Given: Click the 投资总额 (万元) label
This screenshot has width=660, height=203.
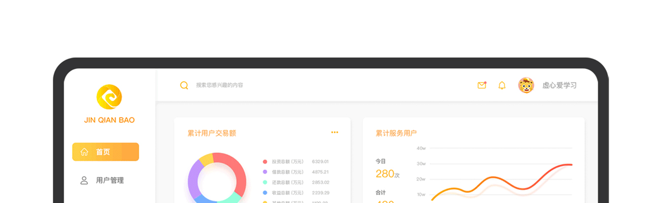Looking at the screenshot, I should coord(288,161).
